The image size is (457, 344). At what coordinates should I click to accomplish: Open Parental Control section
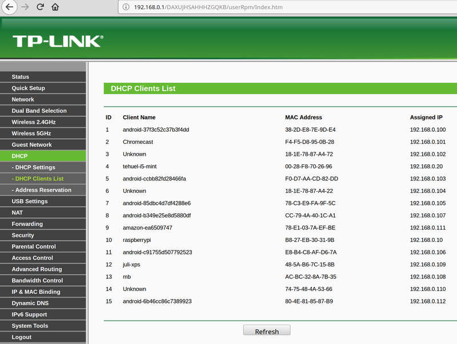pyautogui.click(x=43, y=247)
